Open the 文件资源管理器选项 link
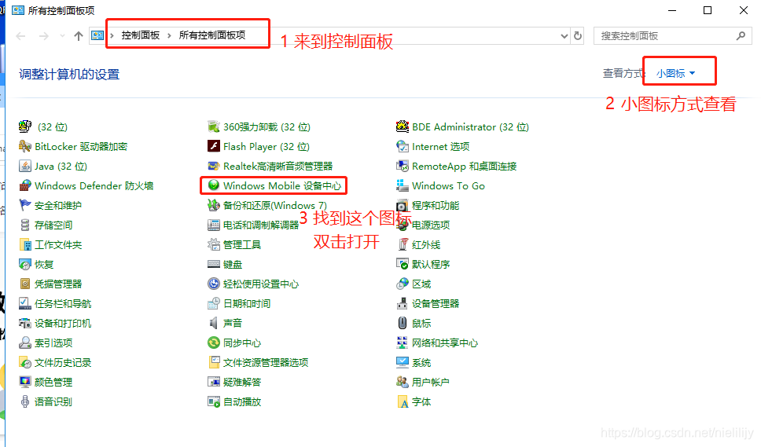The image size is (761, 447). tap(266, 362)
